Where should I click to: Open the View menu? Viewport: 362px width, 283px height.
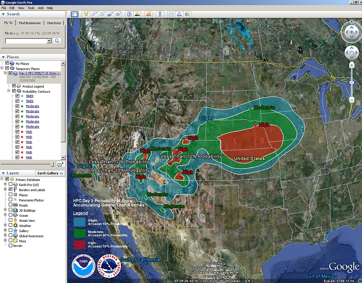point(21,8)
